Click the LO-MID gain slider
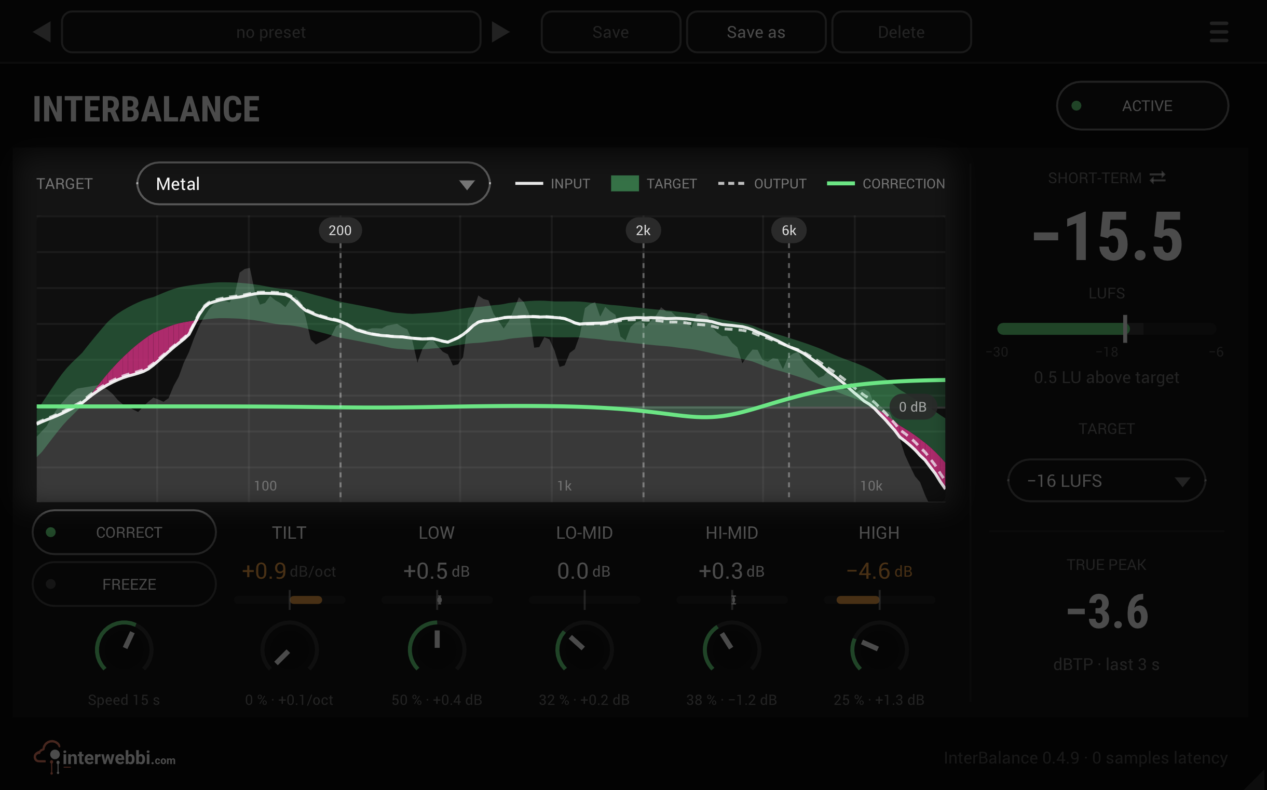This screenshot has width=1267, height=790. click(x=584, y=601)
